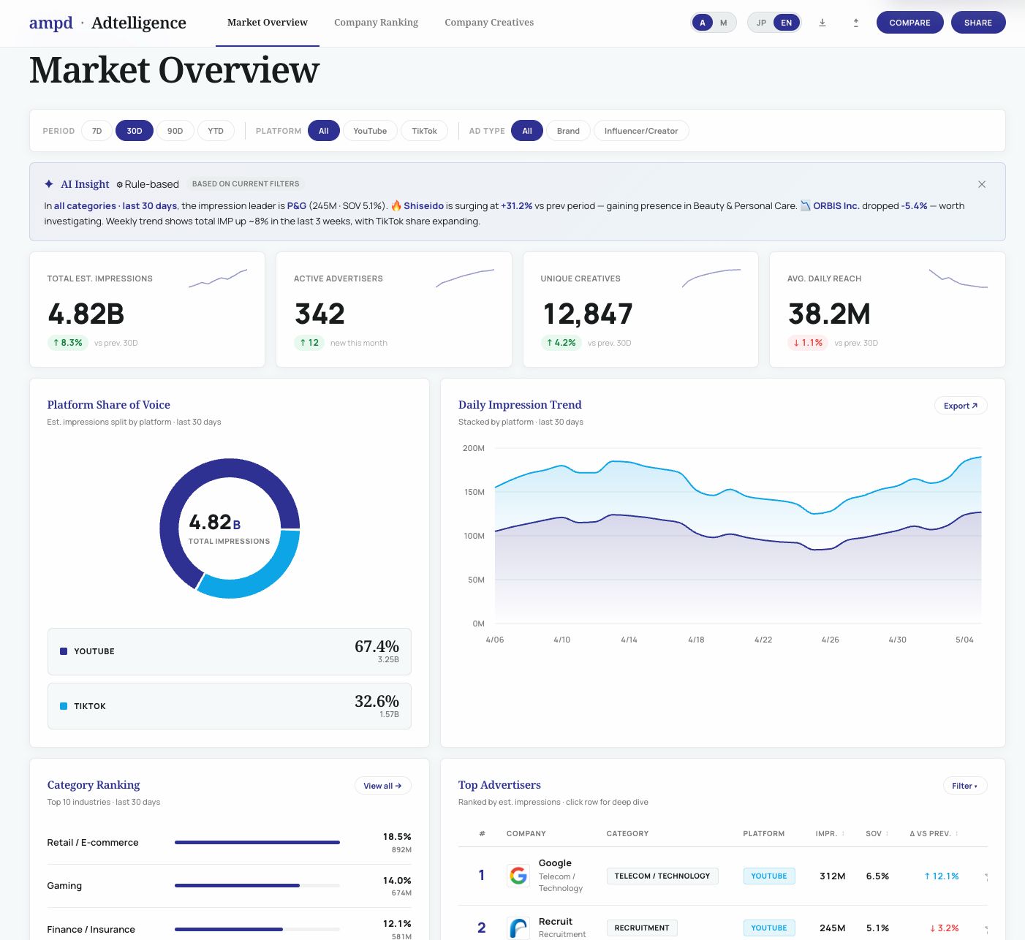Click the TikTok 32.6% share card

click(x=230, y=706)
